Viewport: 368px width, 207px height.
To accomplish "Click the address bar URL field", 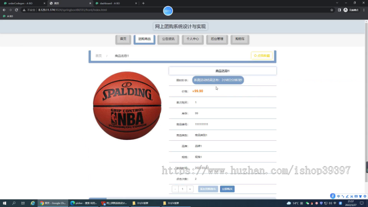I will [x=178, y=10].
